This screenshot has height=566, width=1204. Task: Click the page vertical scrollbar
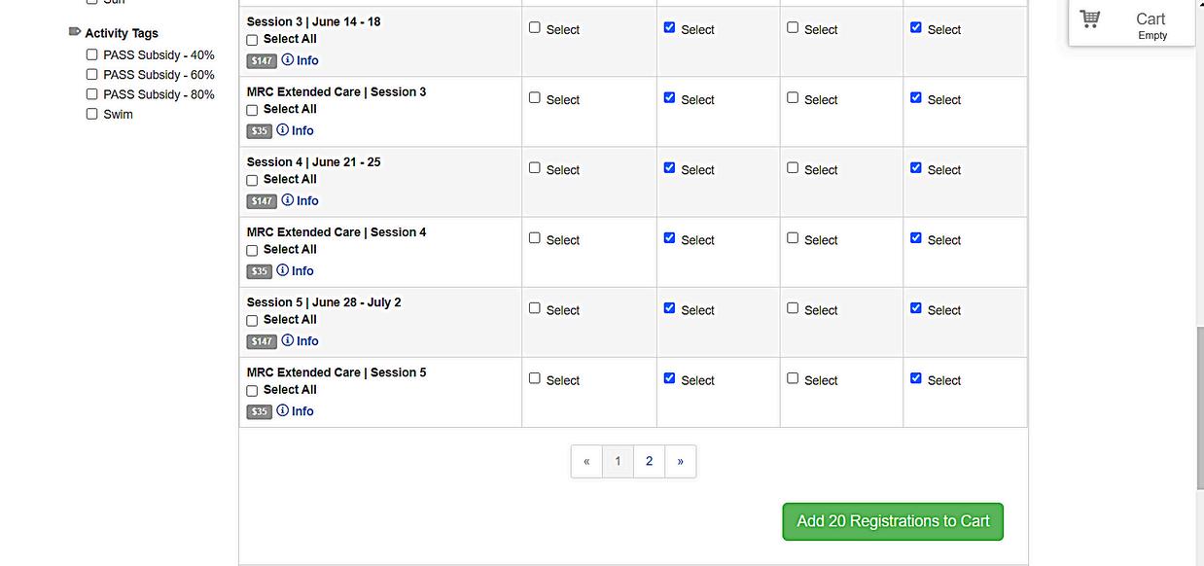point(1199,408)
